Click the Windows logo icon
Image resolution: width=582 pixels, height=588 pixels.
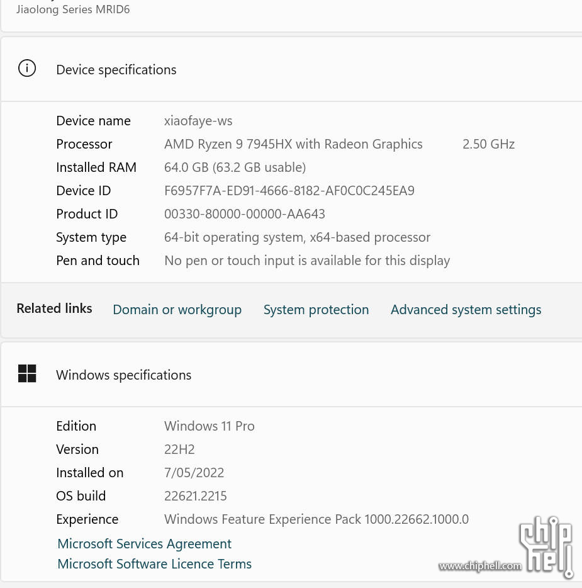point(27,373)
